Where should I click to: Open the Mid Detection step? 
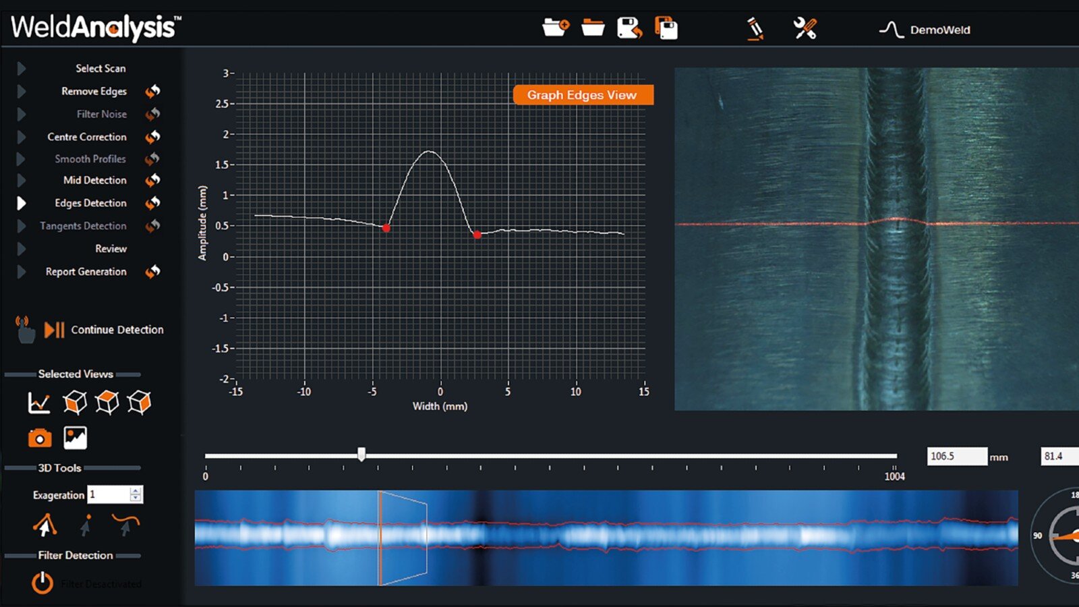(x=94, y=180)
